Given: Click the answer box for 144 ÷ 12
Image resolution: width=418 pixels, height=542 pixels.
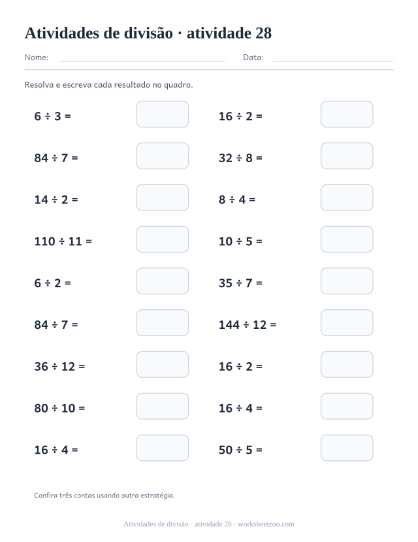Looking at the screenshot, I should tap(347, 322).
